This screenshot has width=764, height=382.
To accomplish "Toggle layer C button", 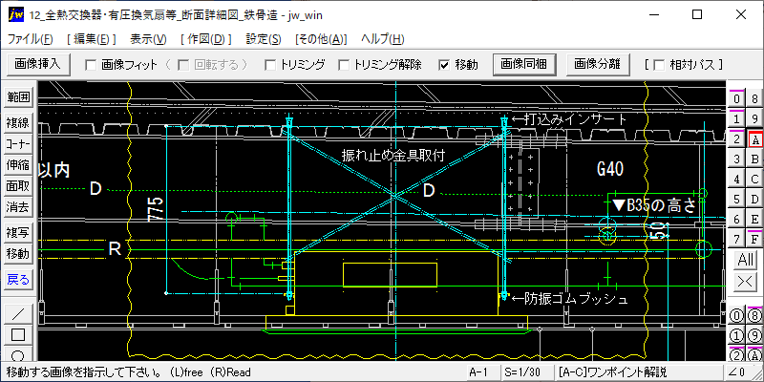I will 754,180.
